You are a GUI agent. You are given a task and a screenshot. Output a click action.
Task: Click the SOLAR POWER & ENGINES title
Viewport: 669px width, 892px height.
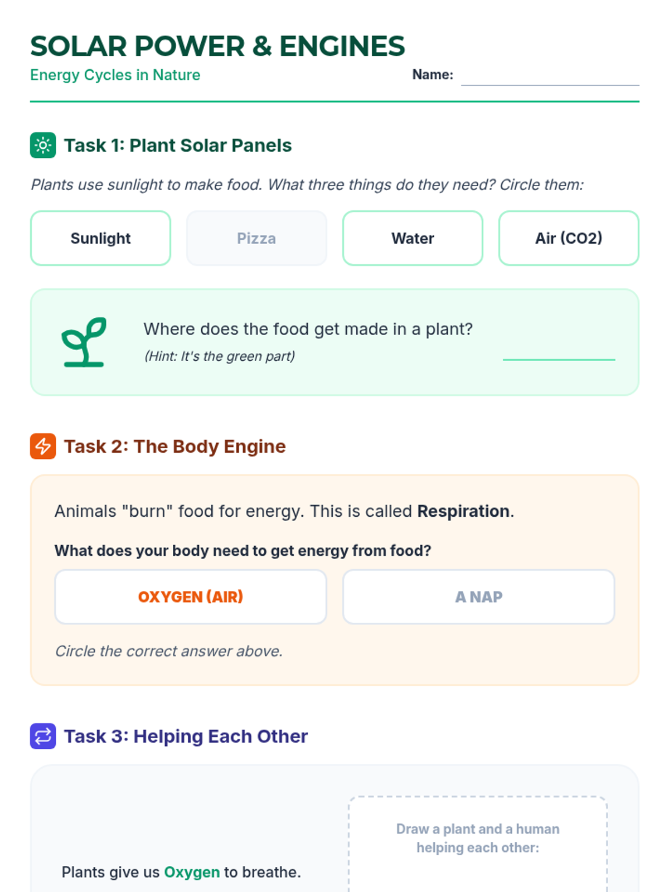(x=217, y=46)
